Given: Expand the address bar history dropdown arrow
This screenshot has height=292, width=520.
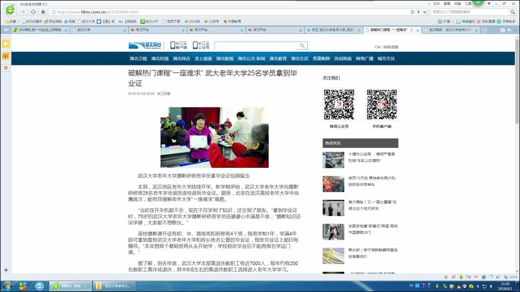Looking at the screenshot, I should [425, 12].
